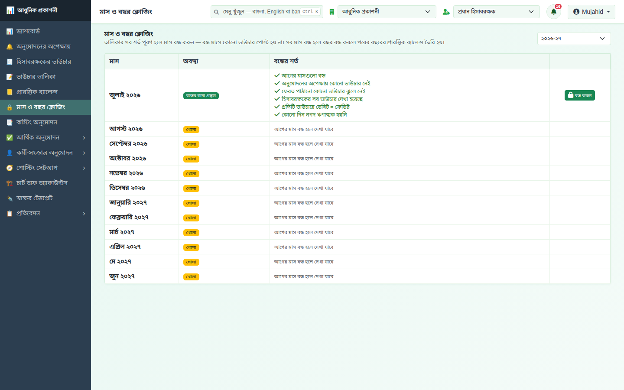
Task: Expand the প্রতিবেদন submenu chevron
Action: (84, 214)
